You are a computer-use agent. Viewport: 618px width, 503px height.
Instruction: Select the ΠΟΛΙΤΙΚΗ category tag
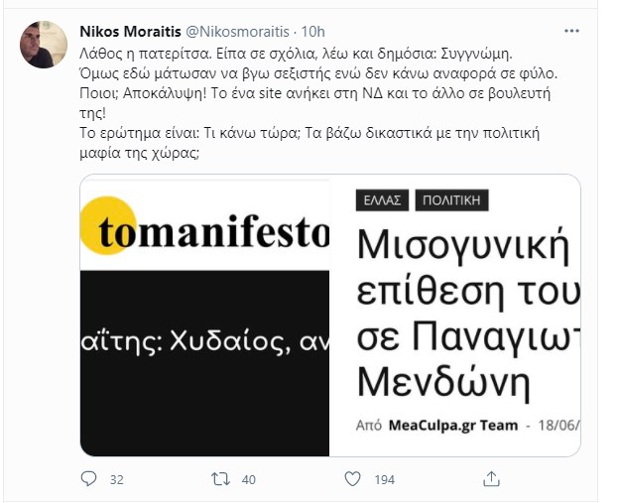coord(452,199)
